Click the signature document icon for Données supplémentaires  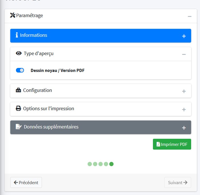coord(19,126)
